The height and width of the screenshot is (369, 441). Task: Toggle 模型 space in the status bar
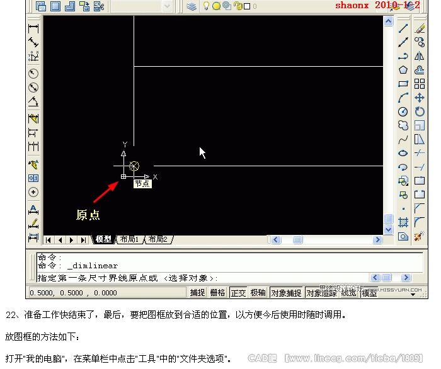(x=369, y=293)
